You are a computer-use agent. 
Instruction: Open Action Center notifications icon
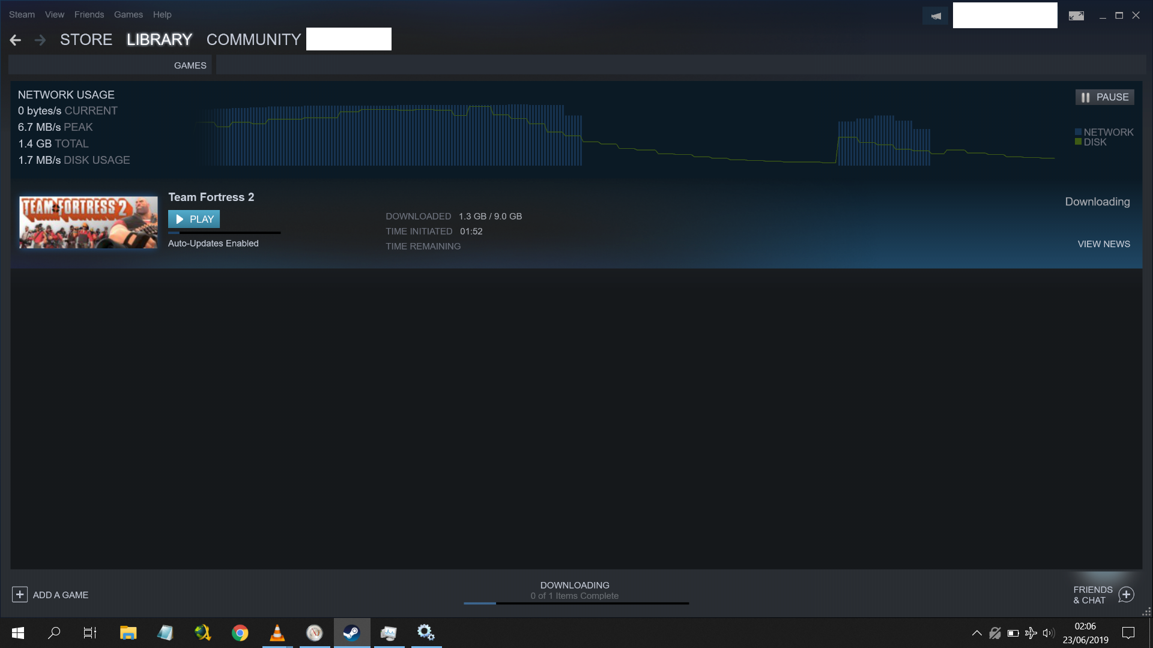tap(1128, 633)
